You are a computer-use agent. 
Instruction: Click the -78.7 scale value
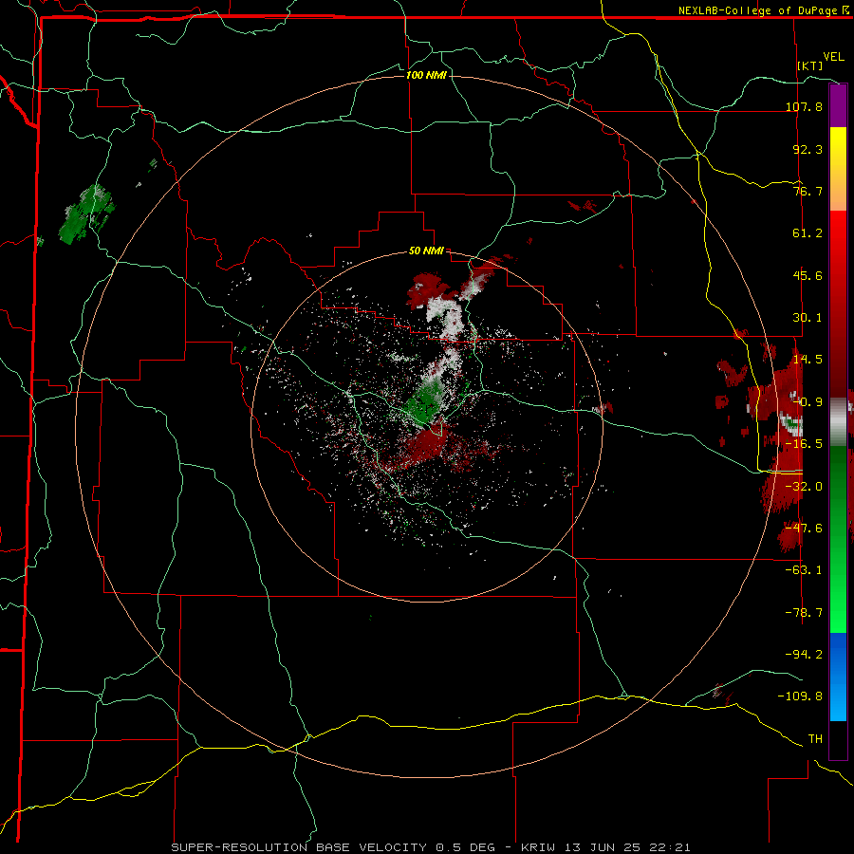pos(804,613)
